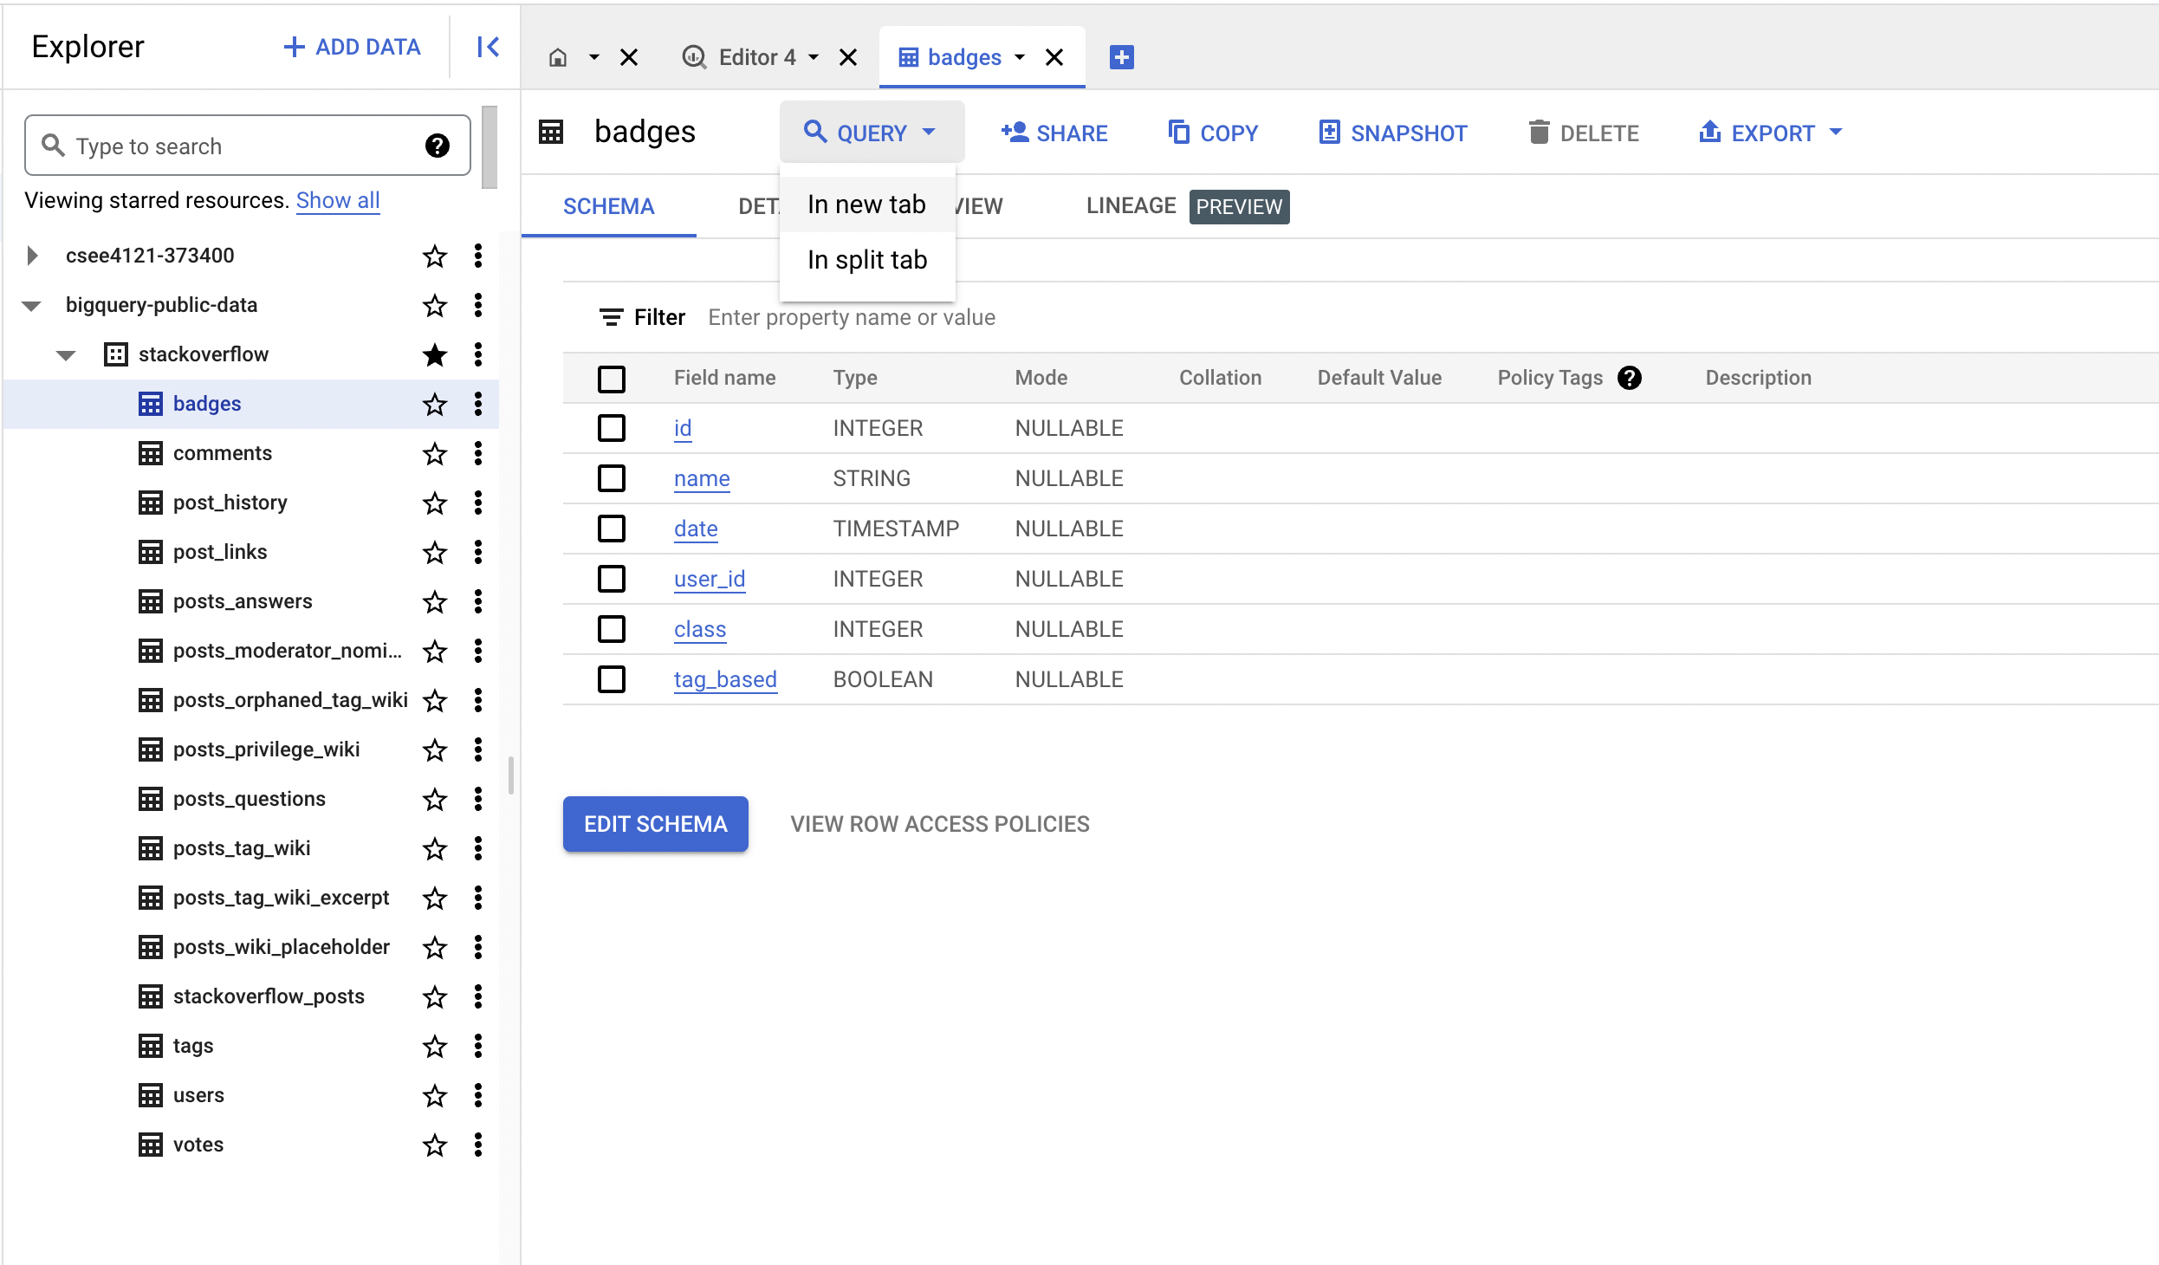Close the home tab
This screenshot has height=1265, width=2159.
pyautogui.click(x=629, y=57)
